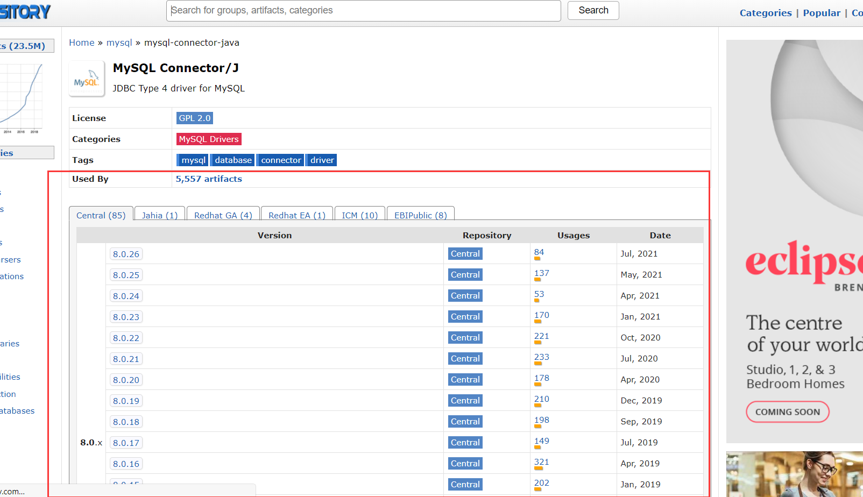
Task: Click the GPL 2.0 license badge
Action: click(195, 118)
